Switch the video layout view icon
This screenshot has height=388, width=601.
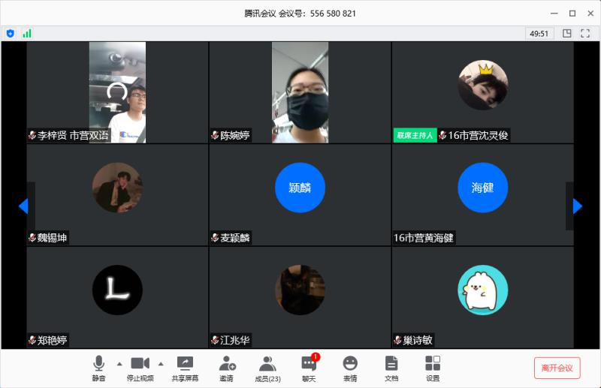click(567, 33)
